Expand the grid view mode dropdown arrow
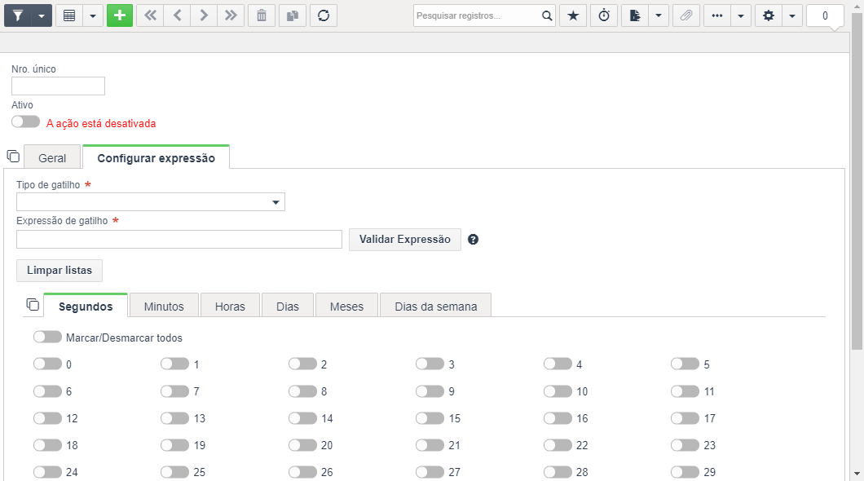 [x=93, y=15]
